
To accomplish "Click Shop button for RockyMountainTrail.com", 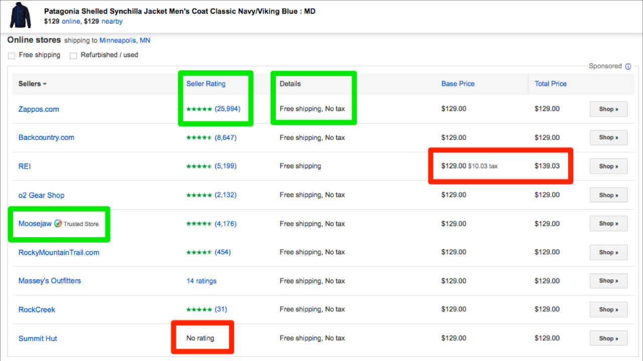I will click(608, 252).
